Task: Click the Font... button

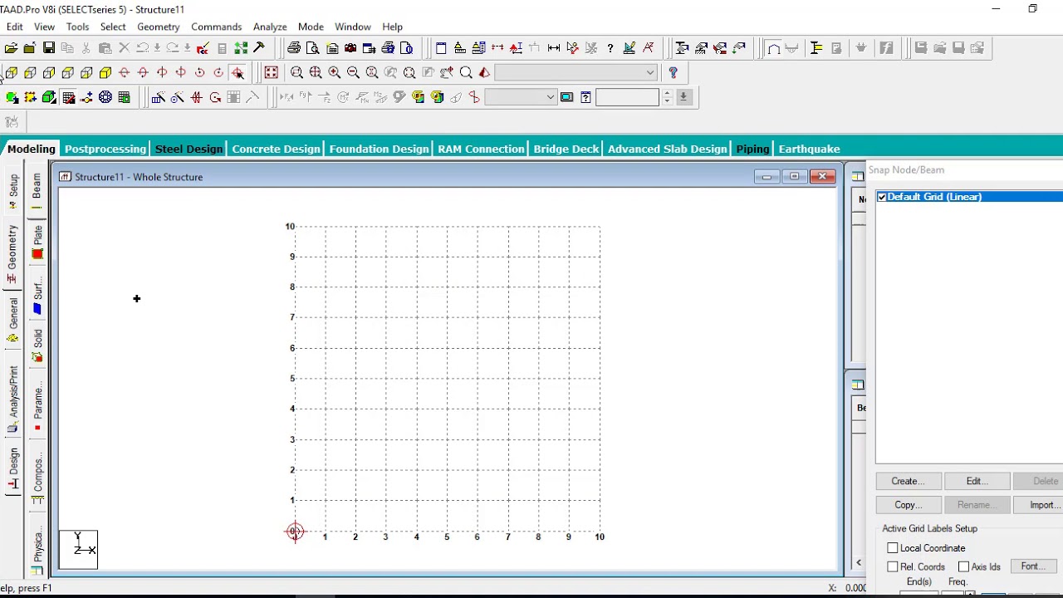Action: 1032,566
